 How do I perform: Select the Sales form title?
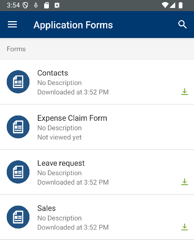coord(46,208)
